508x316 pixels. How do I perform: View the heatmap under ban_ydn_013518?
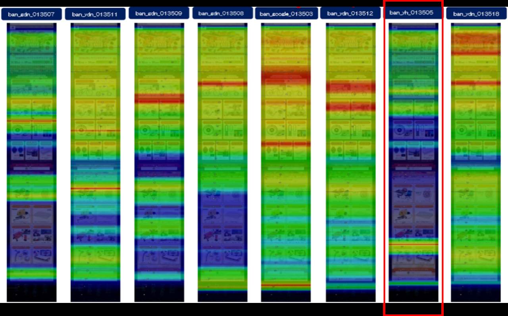pyautogui.click(x=476, y=162)
